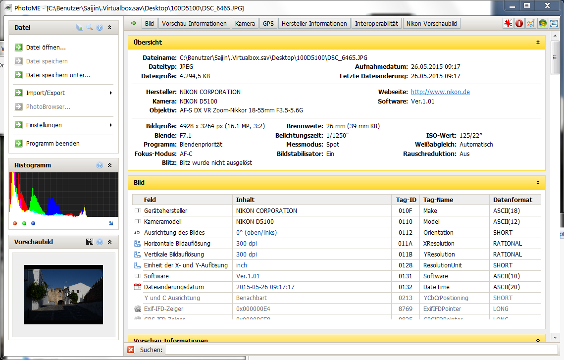Show focus points icon in Vorschaubild header

90,242
